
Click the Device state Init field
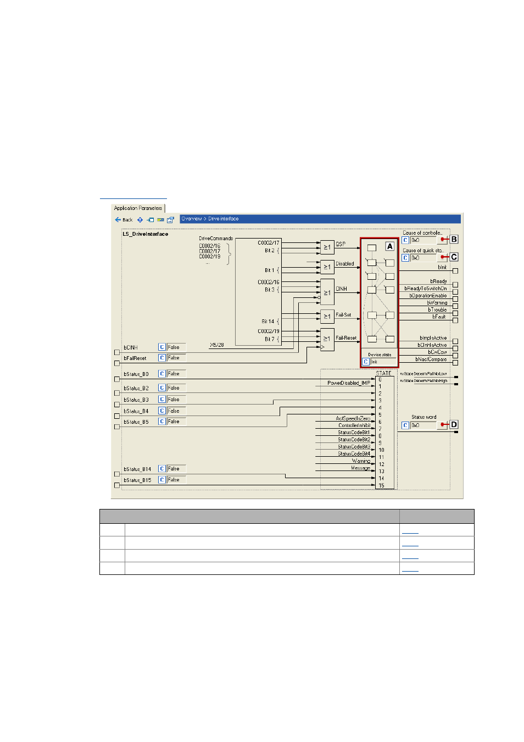click(383, 362)
